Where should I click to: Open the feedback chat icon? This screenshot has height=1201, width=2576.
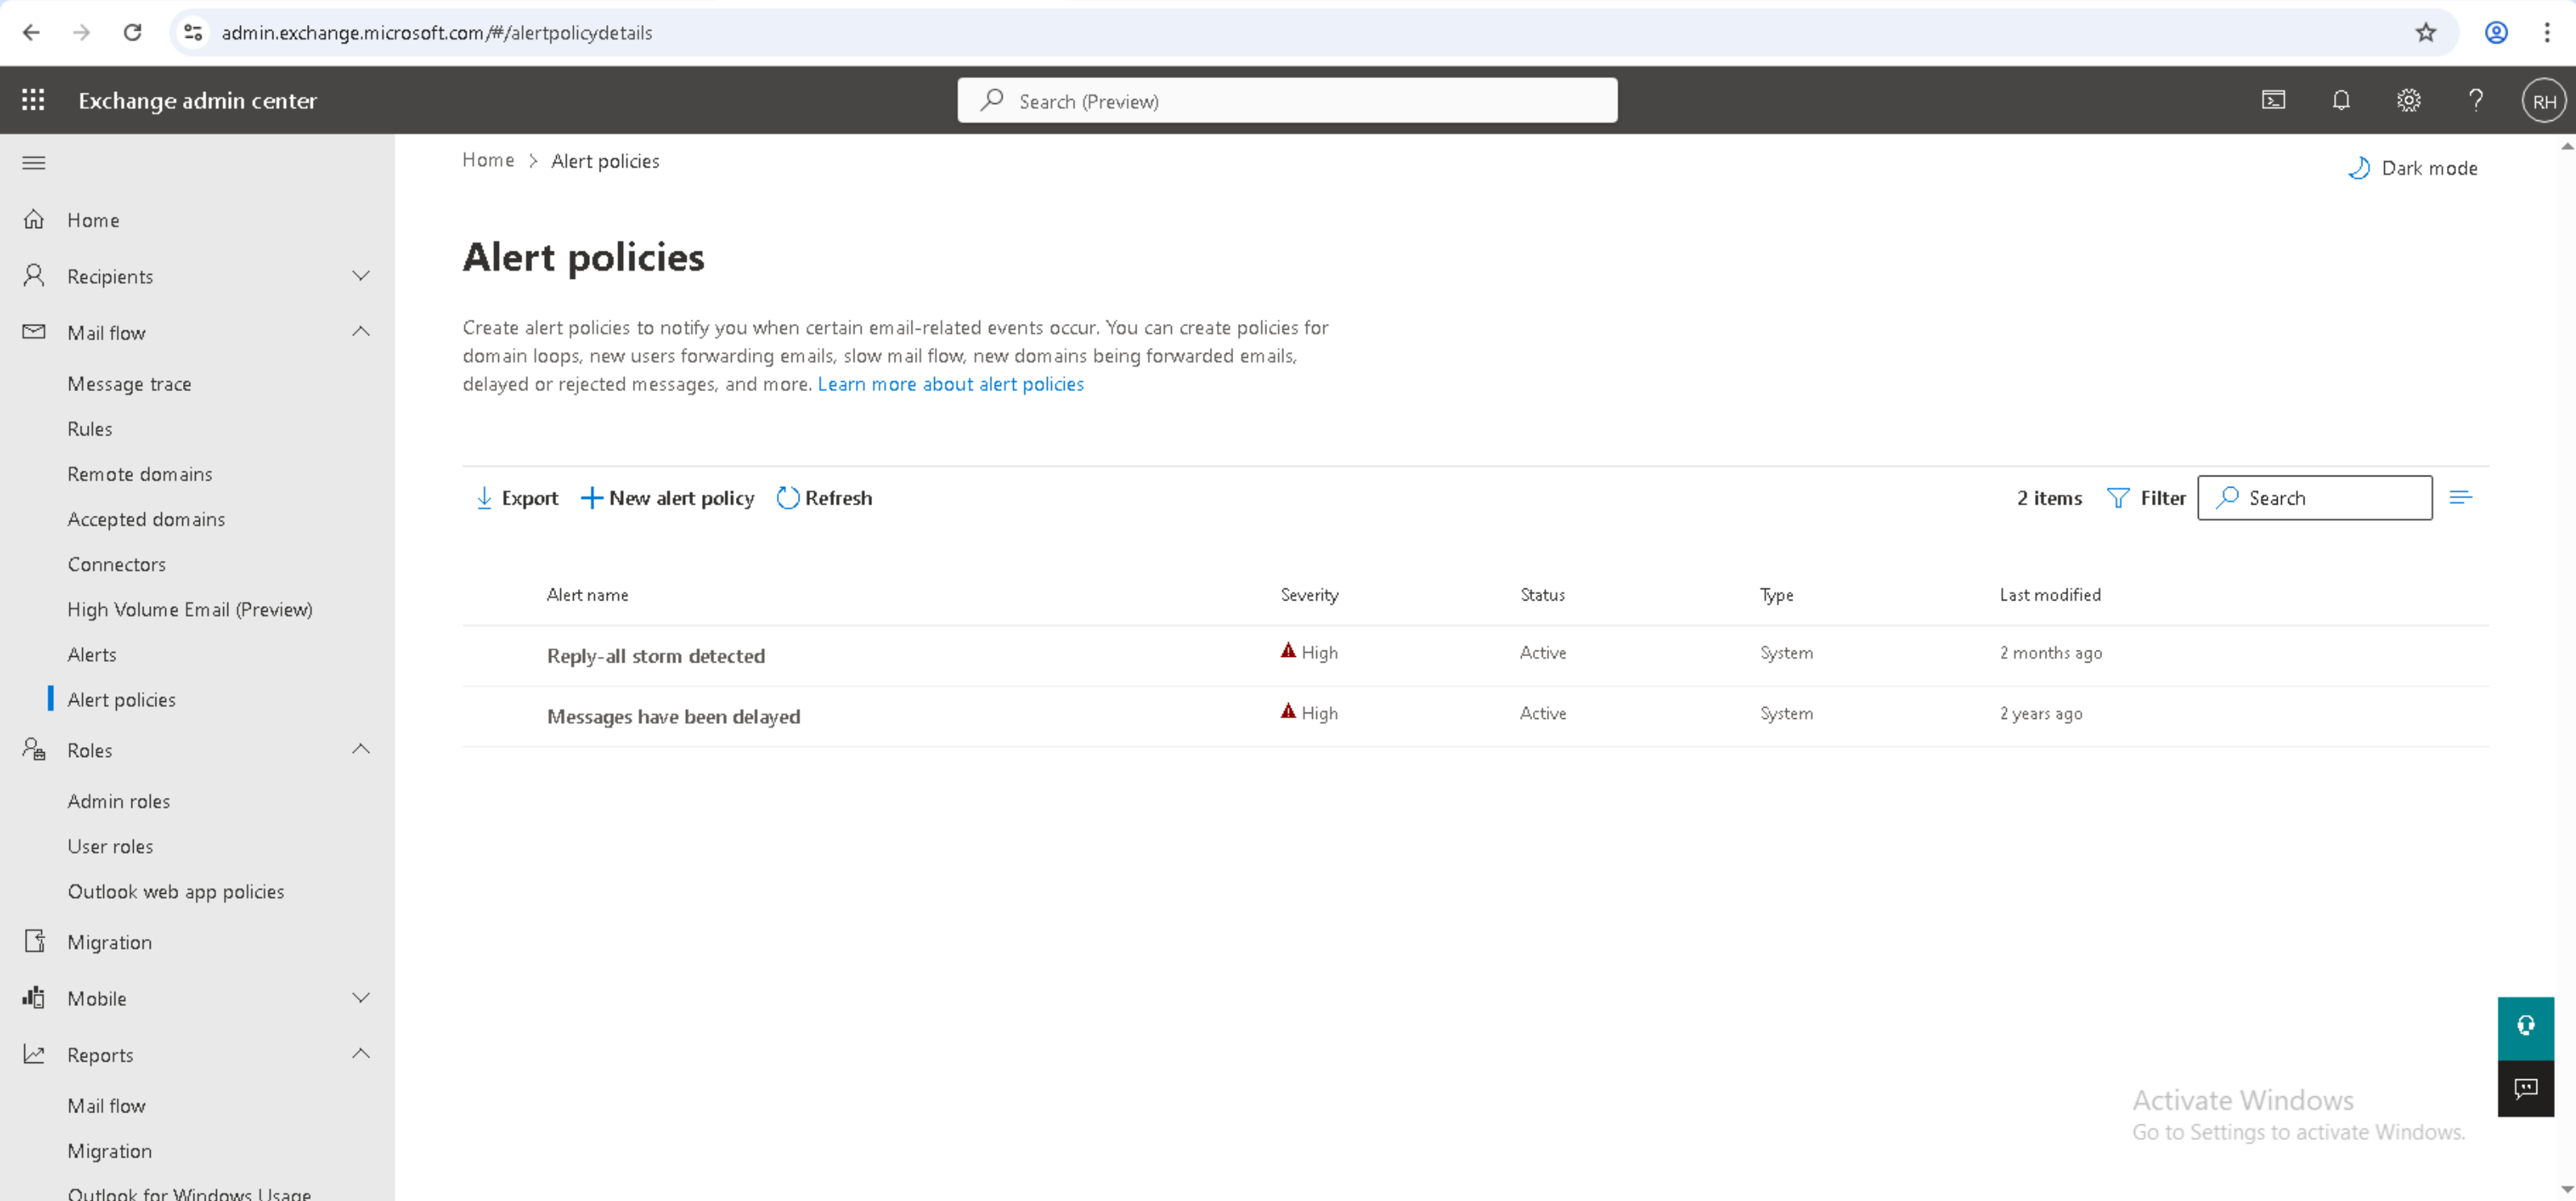(2525, 1088)
